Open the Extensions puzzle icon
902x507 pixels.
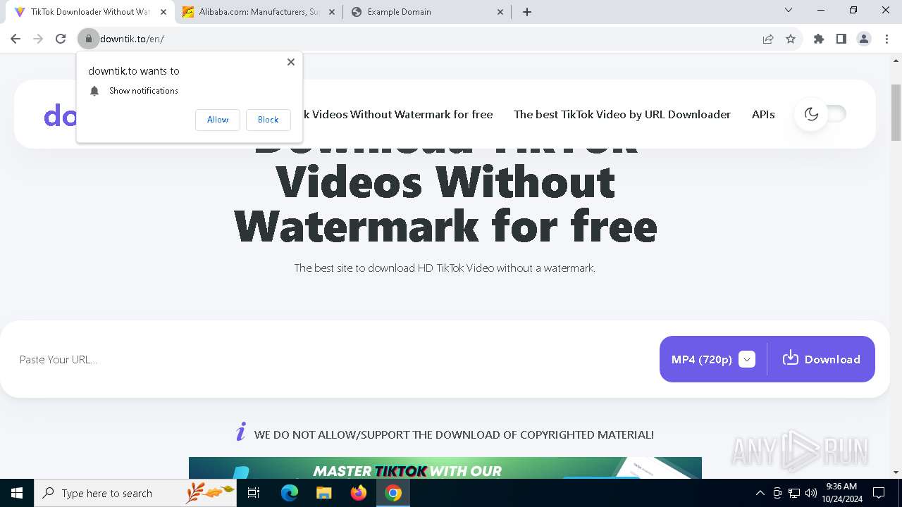pos(819,39)
